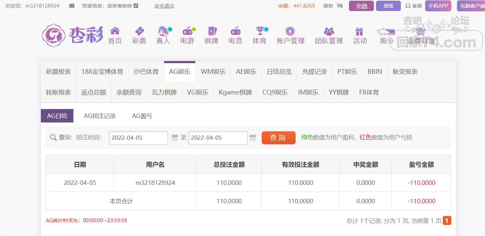
Task: Switch to AE娱乐 tab
Action: point(246,71)
